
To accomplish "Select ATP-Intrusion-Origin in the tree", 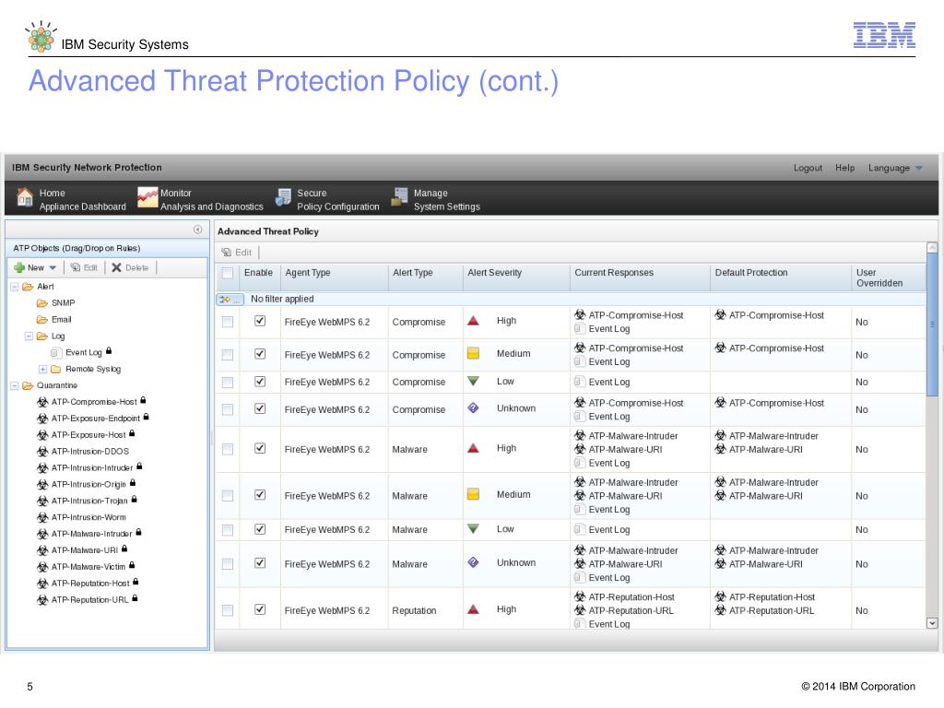I will tap(88, 485).
